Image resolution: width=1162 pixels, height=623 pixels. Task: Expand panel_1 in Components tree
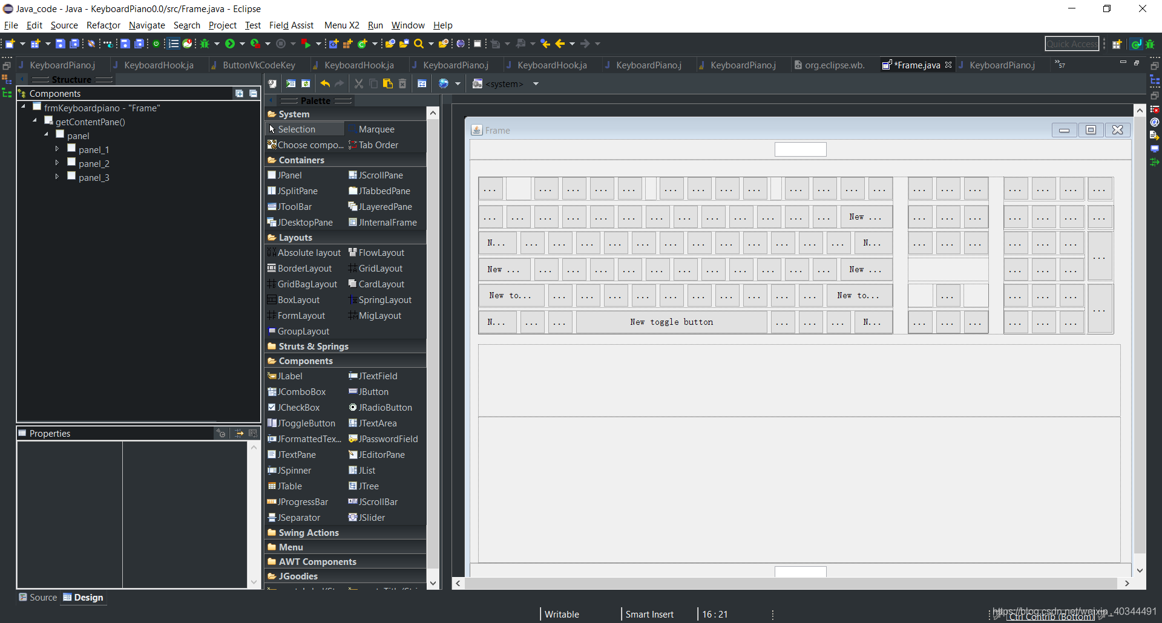click(57, 149)
